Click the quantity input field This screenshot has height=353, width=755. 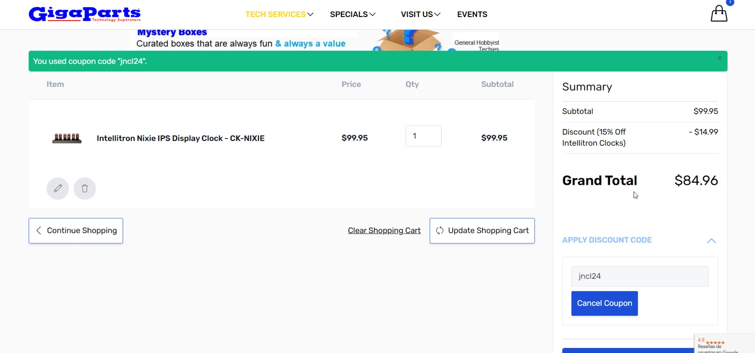(x=423, y=136)
